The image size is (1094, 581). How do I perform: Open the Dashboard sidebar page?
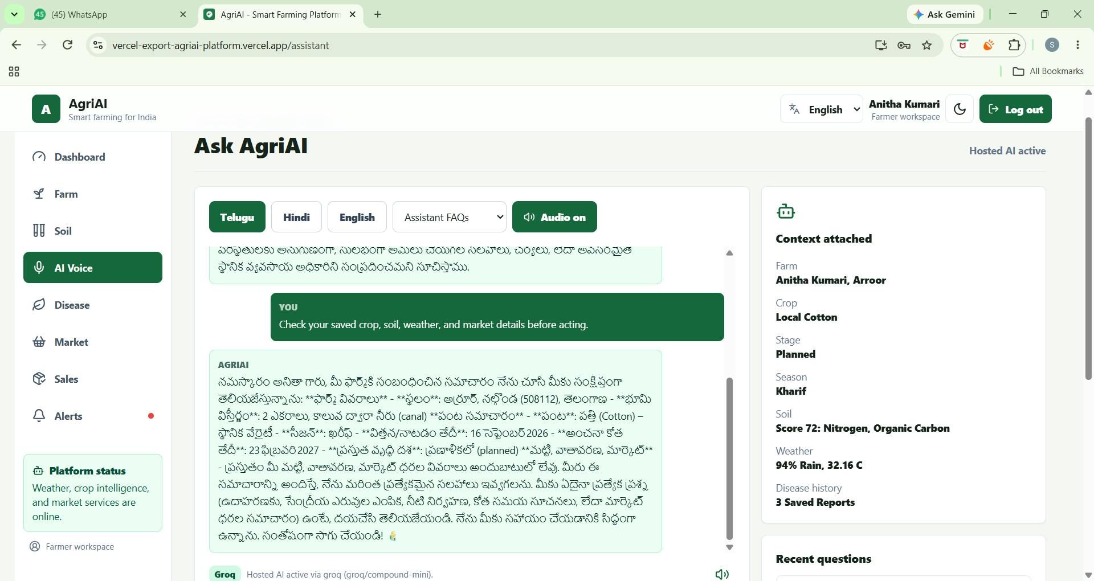tap(92, 157)
